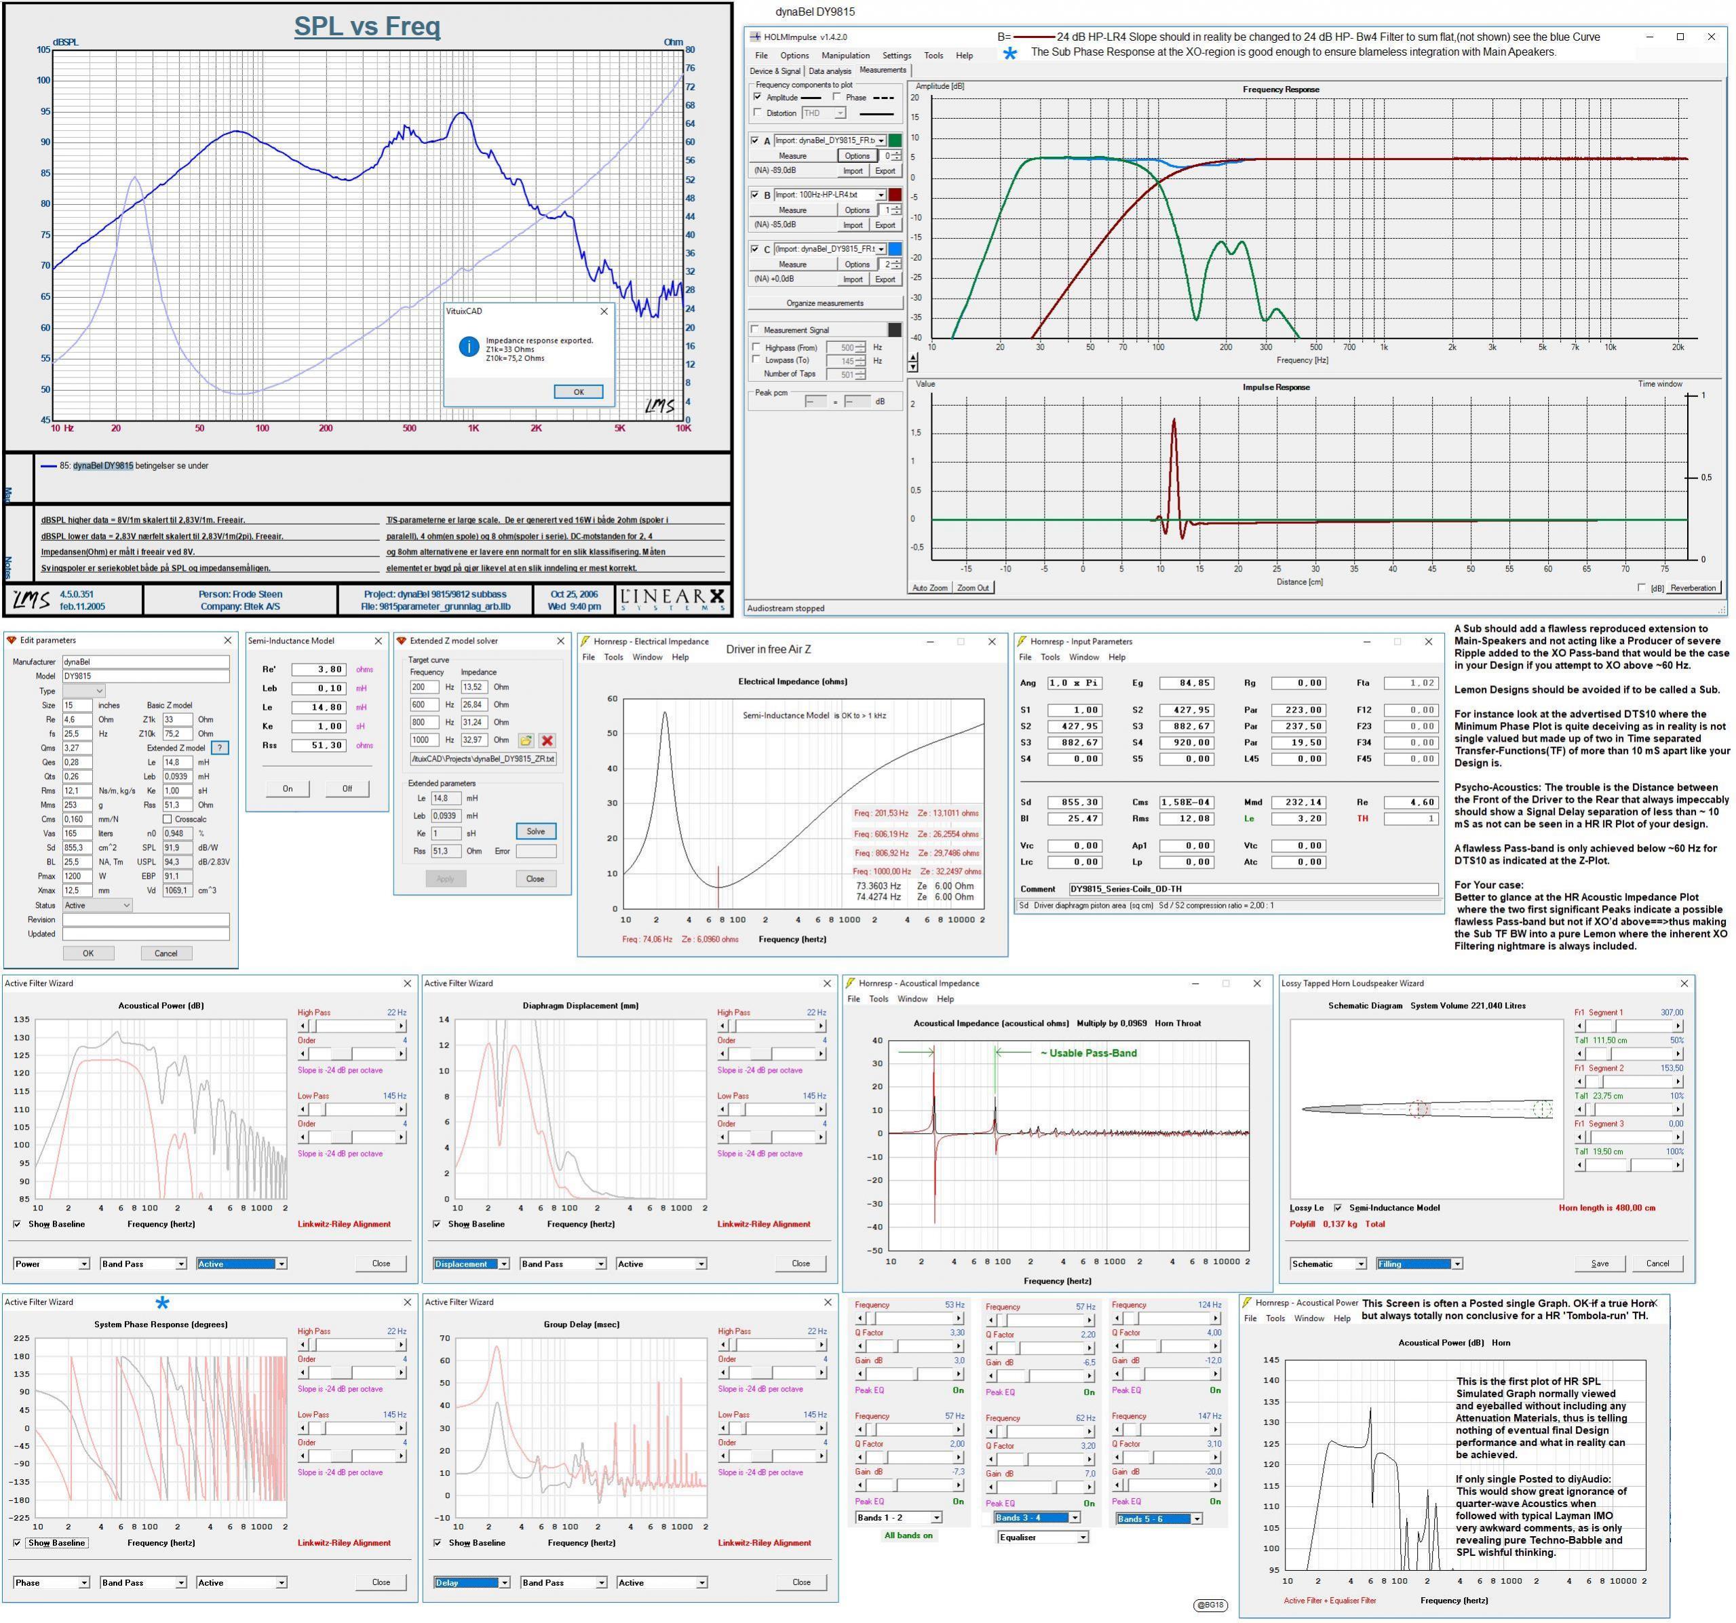
Task: Enable Distortion checkbox
Action: pos(757,113)
